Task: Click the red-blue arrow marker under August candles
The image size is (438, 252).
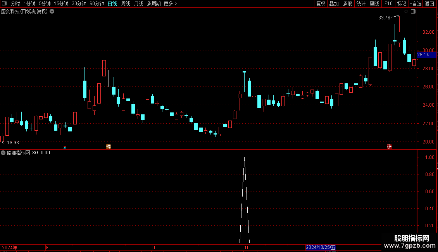Action: 65,147
